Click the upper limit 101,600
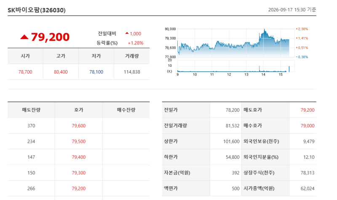 pos(231,142)
